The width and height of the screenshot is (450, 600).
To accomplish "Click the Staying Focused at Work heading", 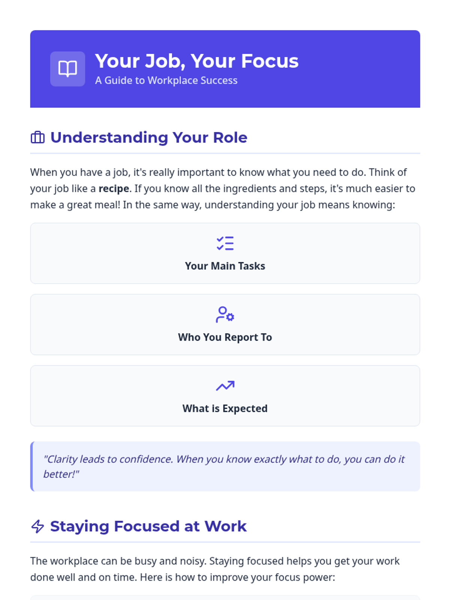I will 148,526.
